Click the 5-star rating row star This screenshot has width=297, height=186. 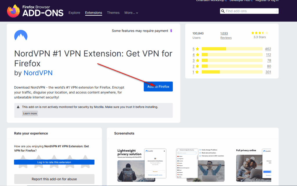pyautogui.click(x=197, y=49)
